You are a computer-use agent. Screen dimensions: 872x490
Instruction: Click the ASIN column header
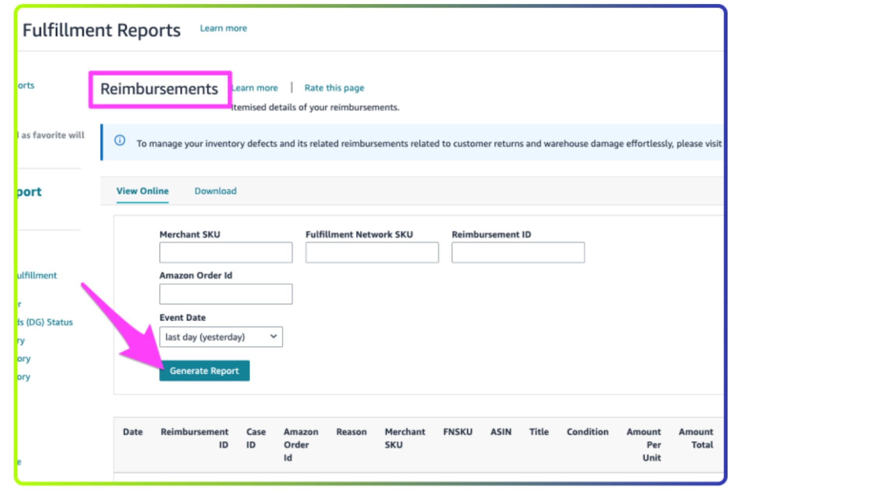click(501, 432)
